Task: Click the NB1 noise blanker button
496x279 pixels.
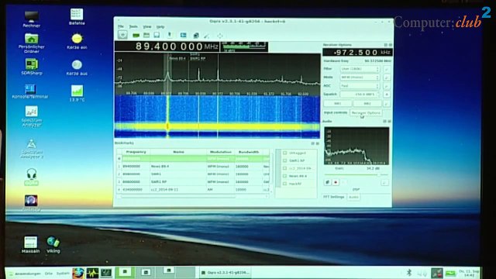Action: coord(338,103)
